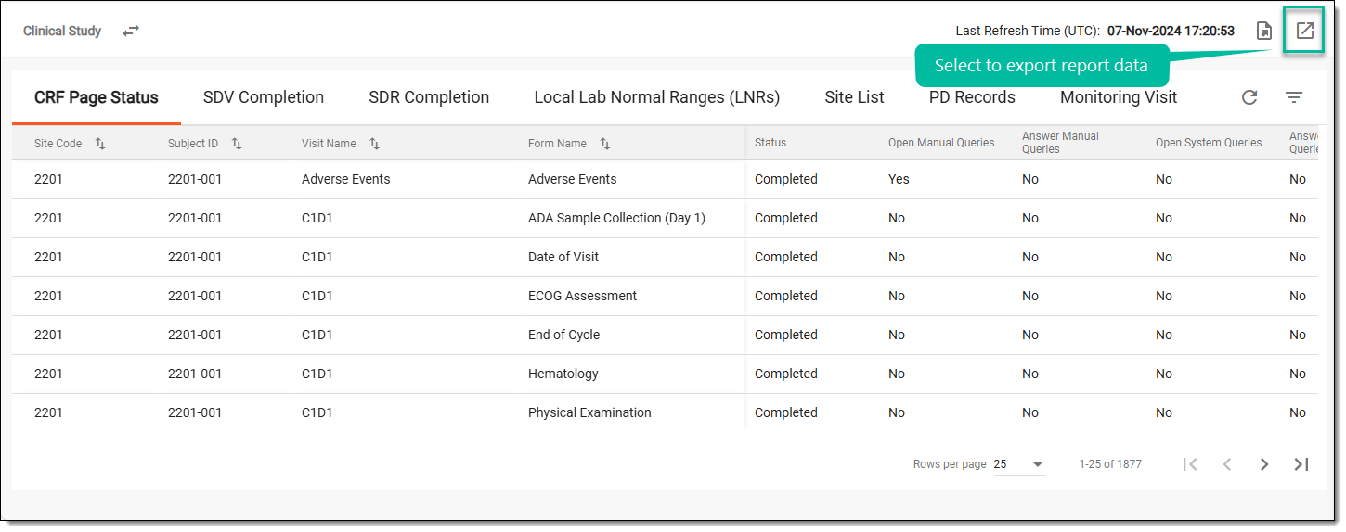Click the Status column header
1346x532 pixels.
click(x=770, y=143)
